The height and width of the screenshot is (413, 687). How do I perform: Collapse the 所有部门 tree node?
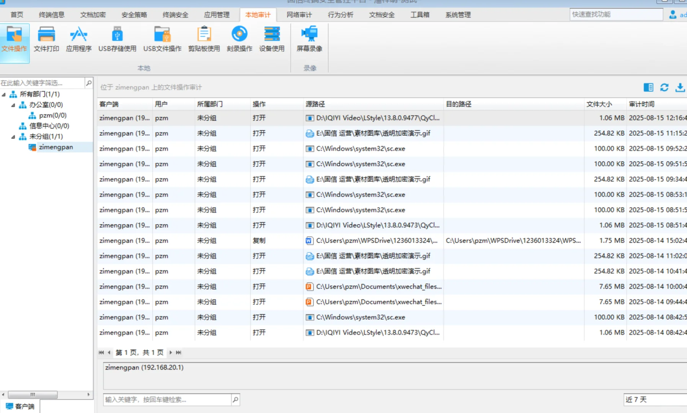click(x=4, y=94)
